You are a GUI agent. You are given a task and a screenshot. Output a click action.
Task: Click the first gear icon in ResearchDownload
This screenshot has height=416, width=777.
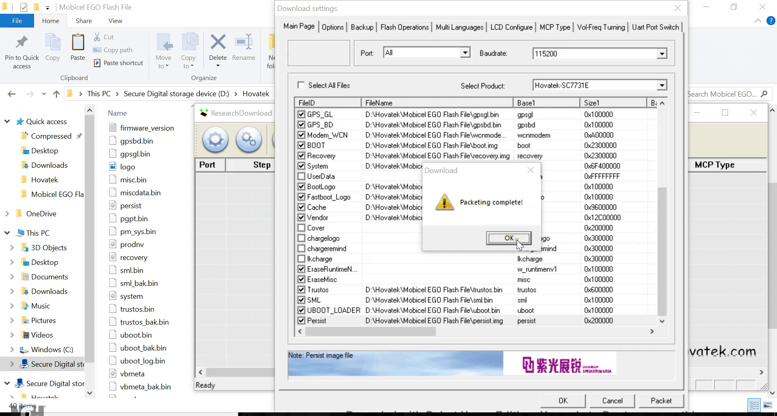215,140
